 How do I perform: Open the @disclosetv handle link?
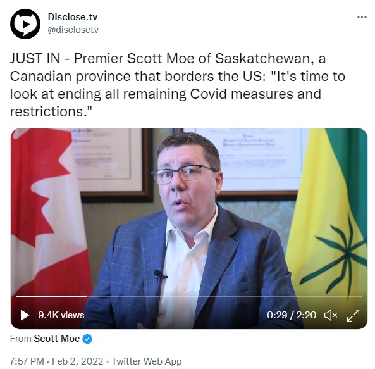(x=73, y=30)
